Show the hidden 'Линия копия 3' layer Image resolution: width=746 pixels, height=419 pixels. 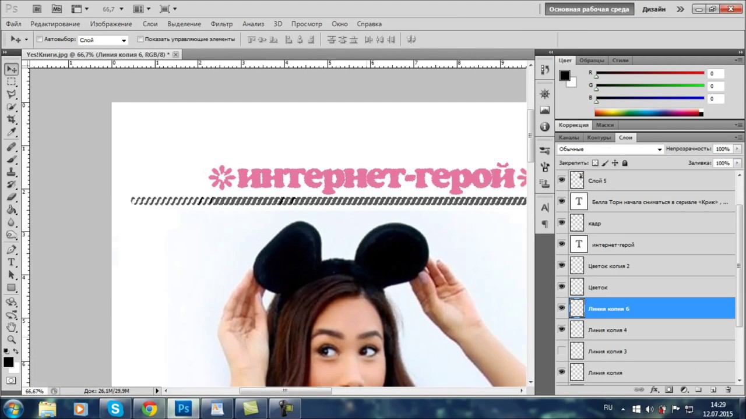click(561, 351)
